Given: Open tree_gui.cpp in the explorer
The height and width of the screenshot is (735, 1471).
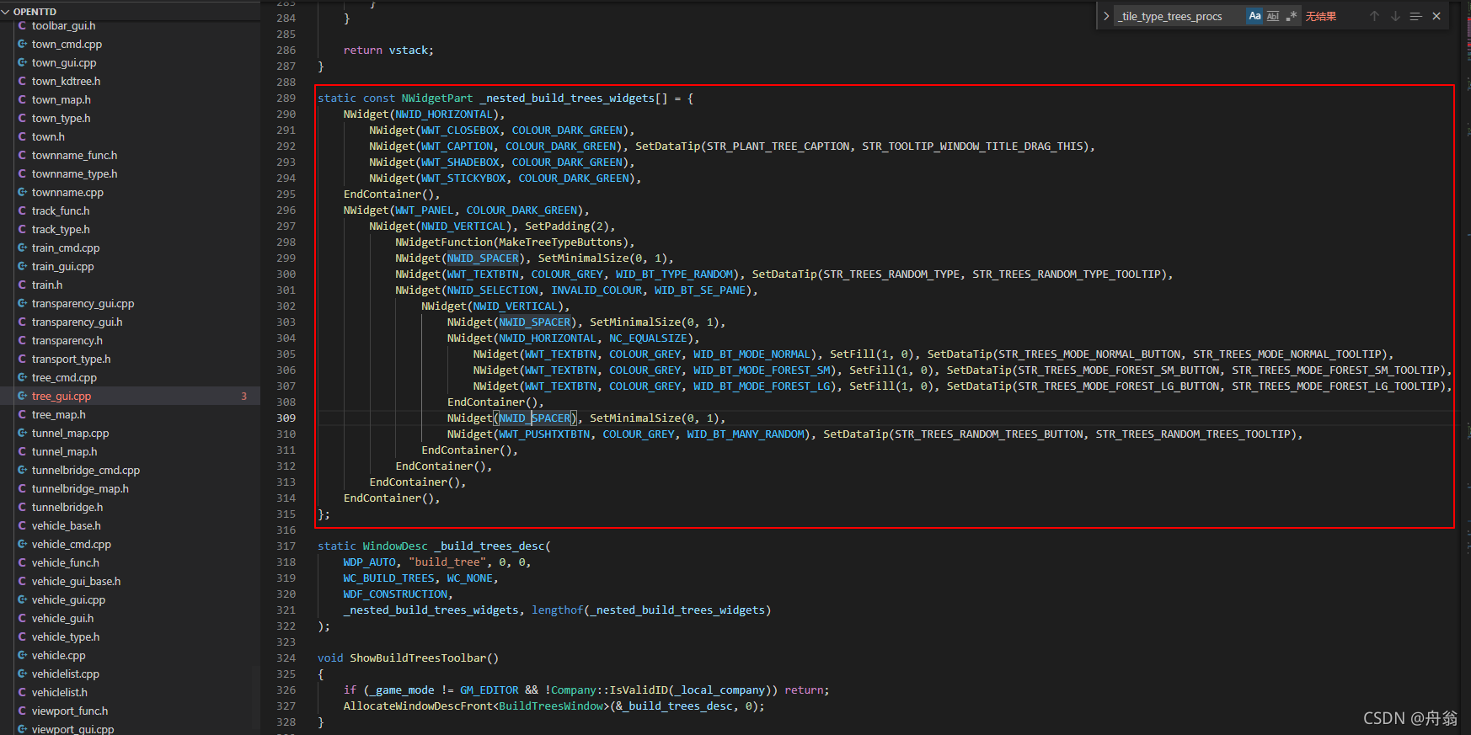Looking at the screenshot, I should (130, 396).
